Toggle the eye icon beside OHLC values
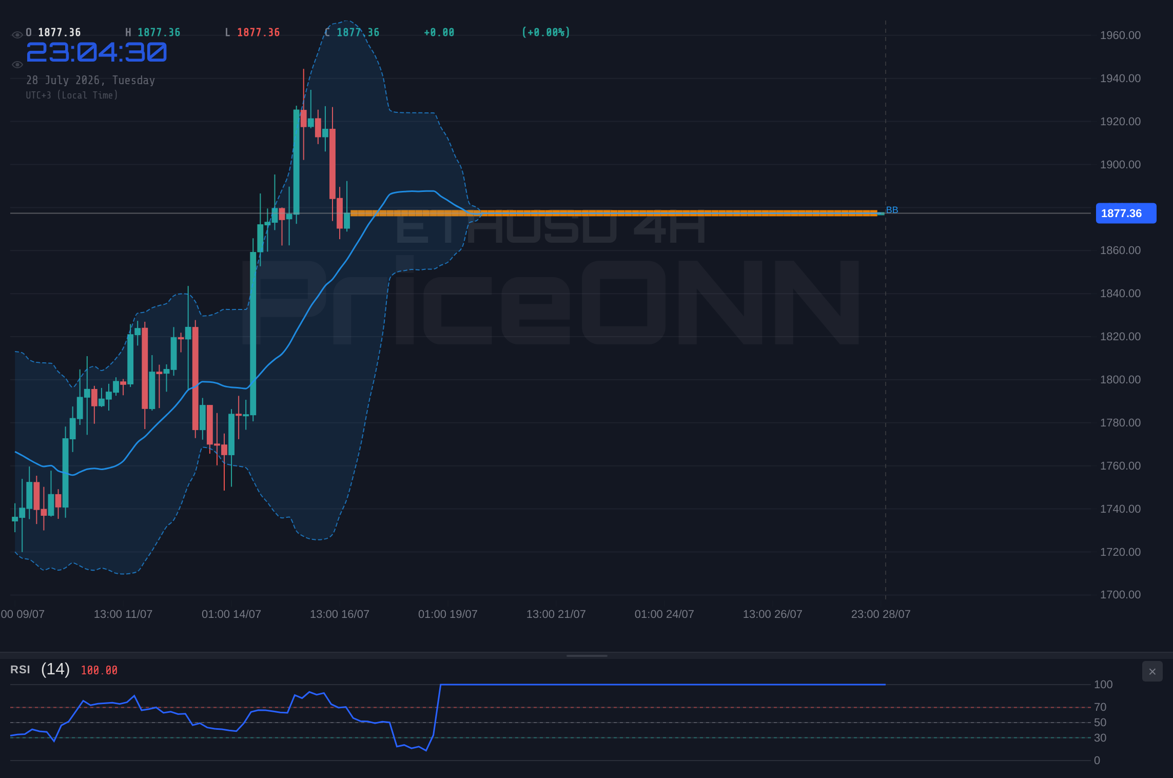Viewport: 1173px width, 778px height. pos(17,35)
